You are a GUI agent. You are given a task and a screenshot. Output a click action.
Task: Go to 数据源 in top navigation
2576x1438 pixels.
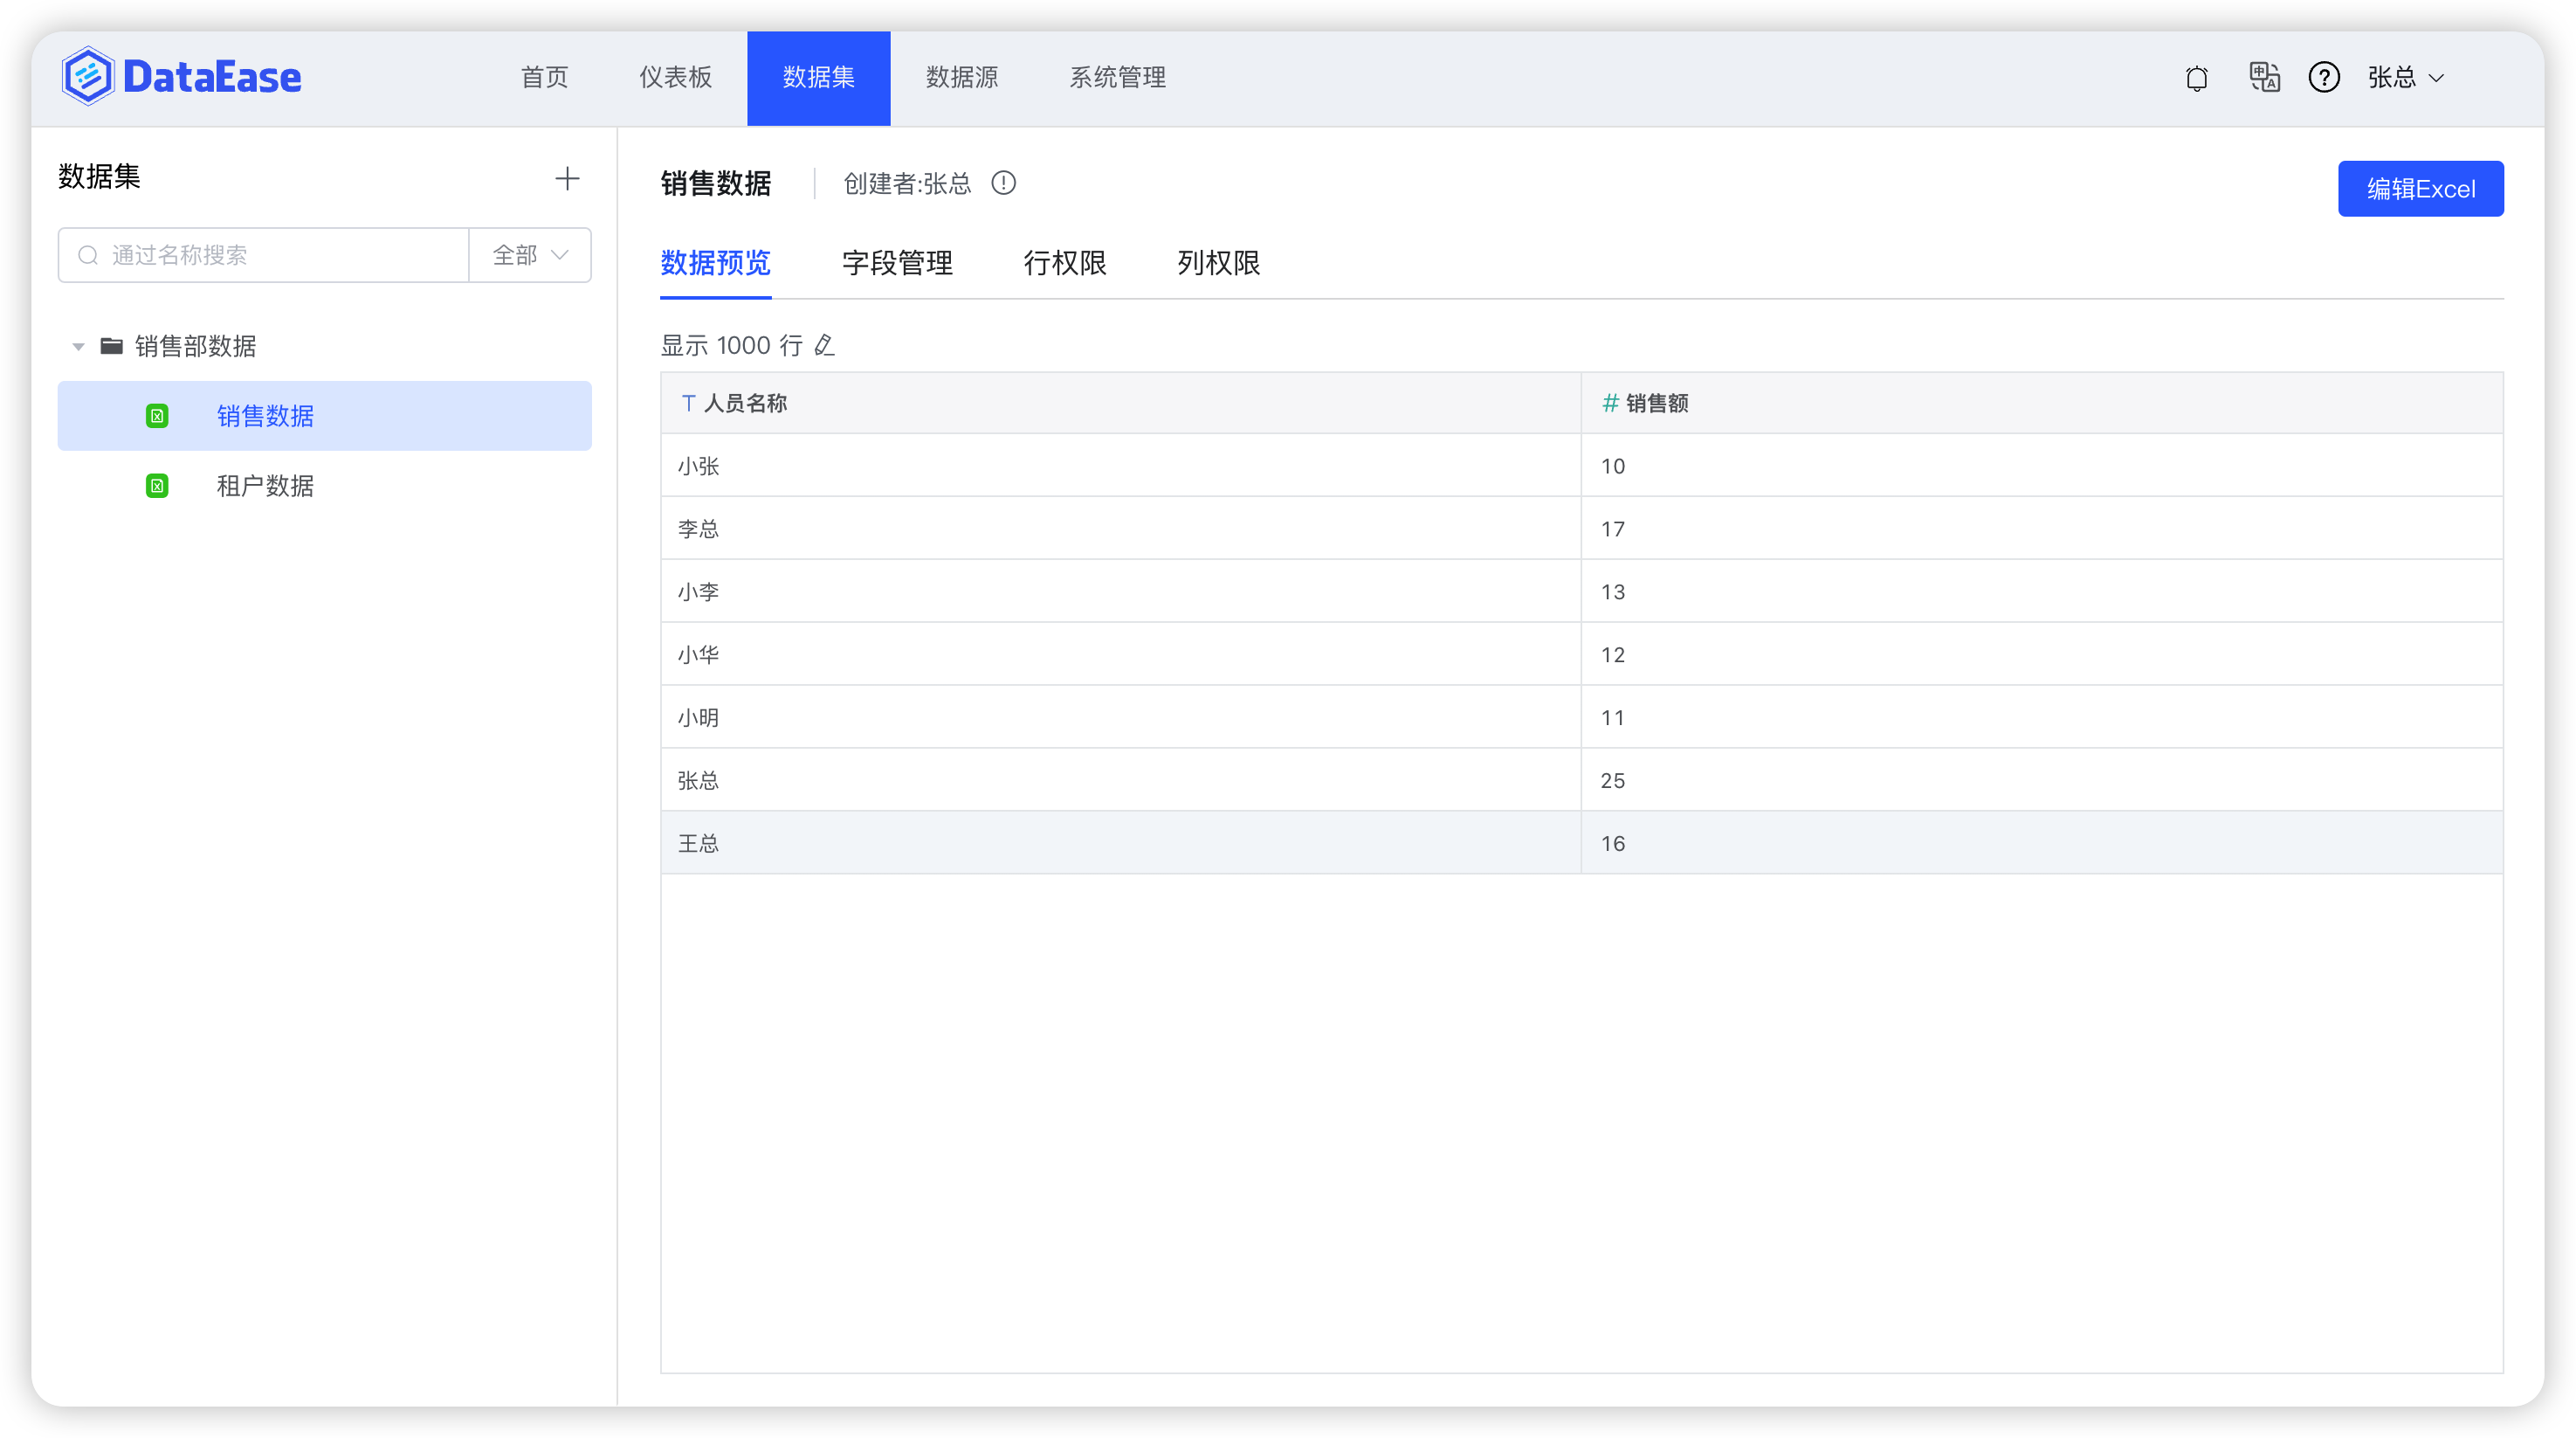[x=961, y=77]
